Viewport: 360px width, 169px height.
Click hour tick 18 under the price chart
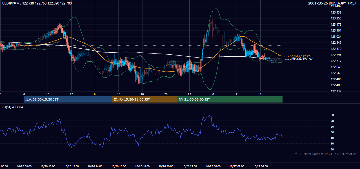[143, 94]
